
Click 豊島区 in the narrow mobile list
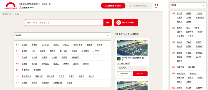(x=180, y=57)
